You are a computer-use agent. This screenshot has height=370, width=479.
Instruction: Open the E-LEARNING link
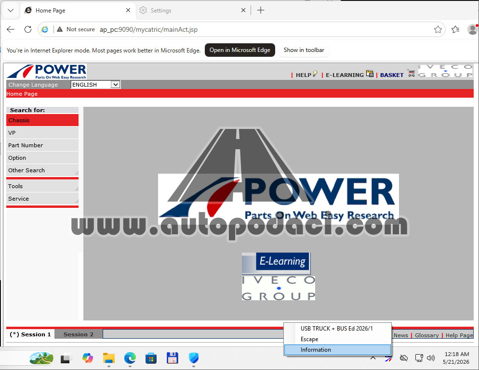[x=344, y=75]
